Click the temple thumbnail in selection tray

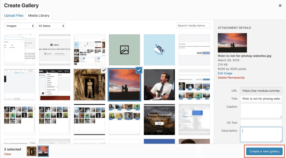[32, 151]
